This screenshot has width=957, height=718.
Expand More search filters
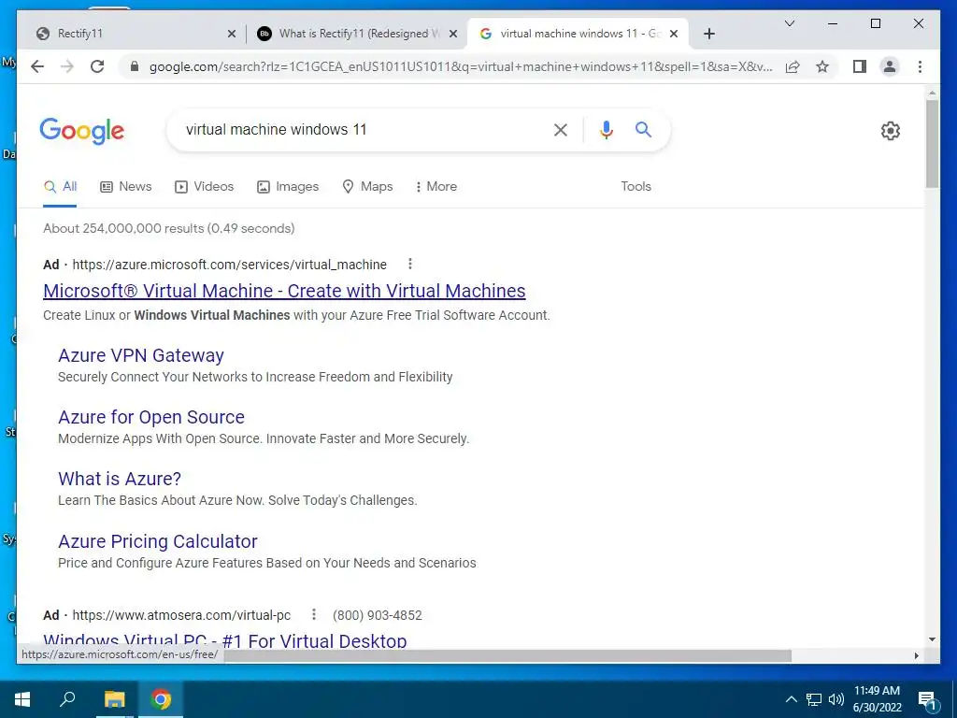pos(436,187)
